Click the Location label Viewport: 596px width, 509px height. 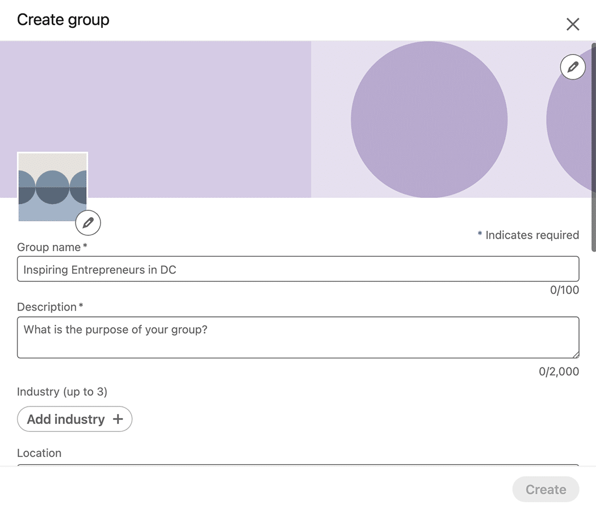tap(39, 453)
